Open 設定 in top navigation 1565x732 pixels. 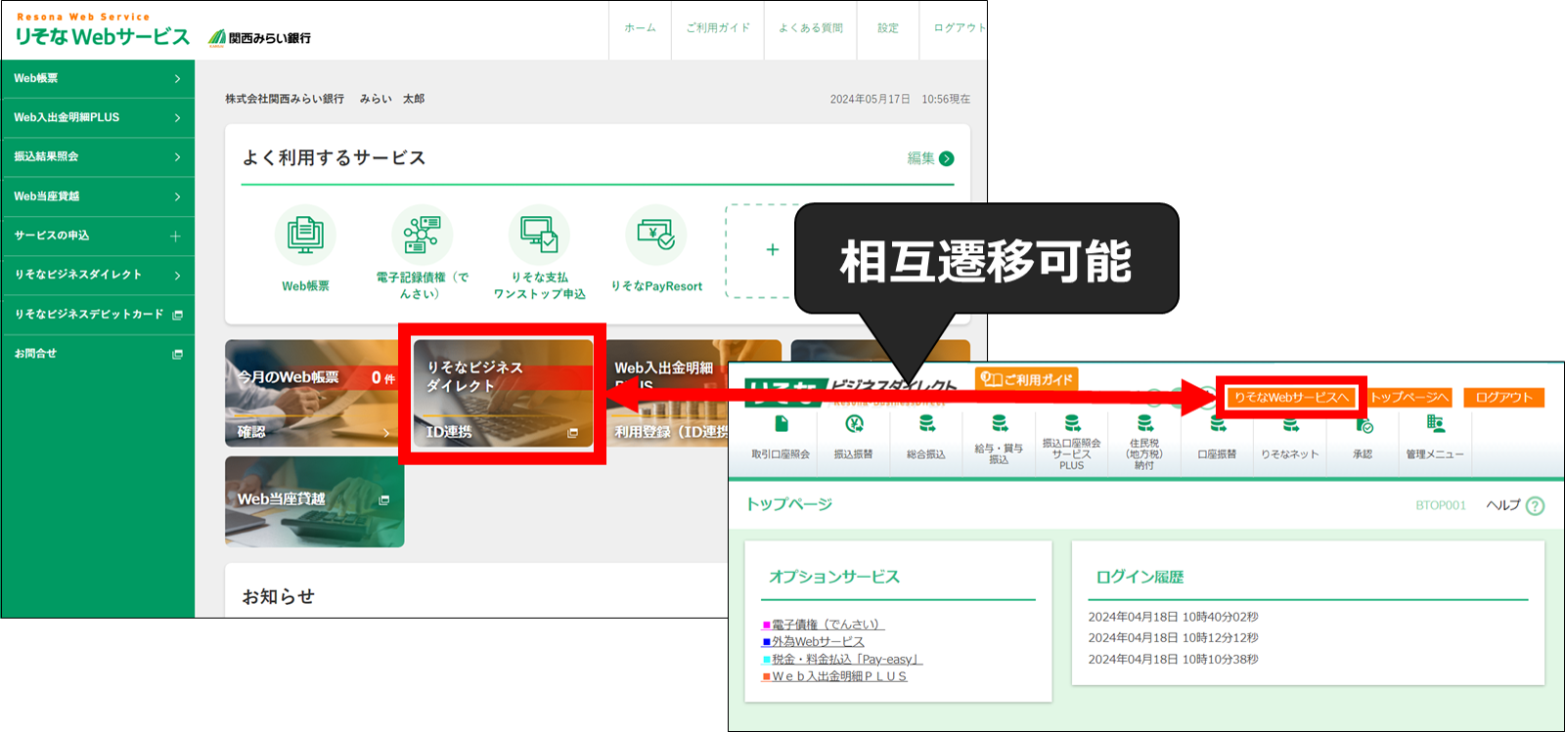(888, 28)
